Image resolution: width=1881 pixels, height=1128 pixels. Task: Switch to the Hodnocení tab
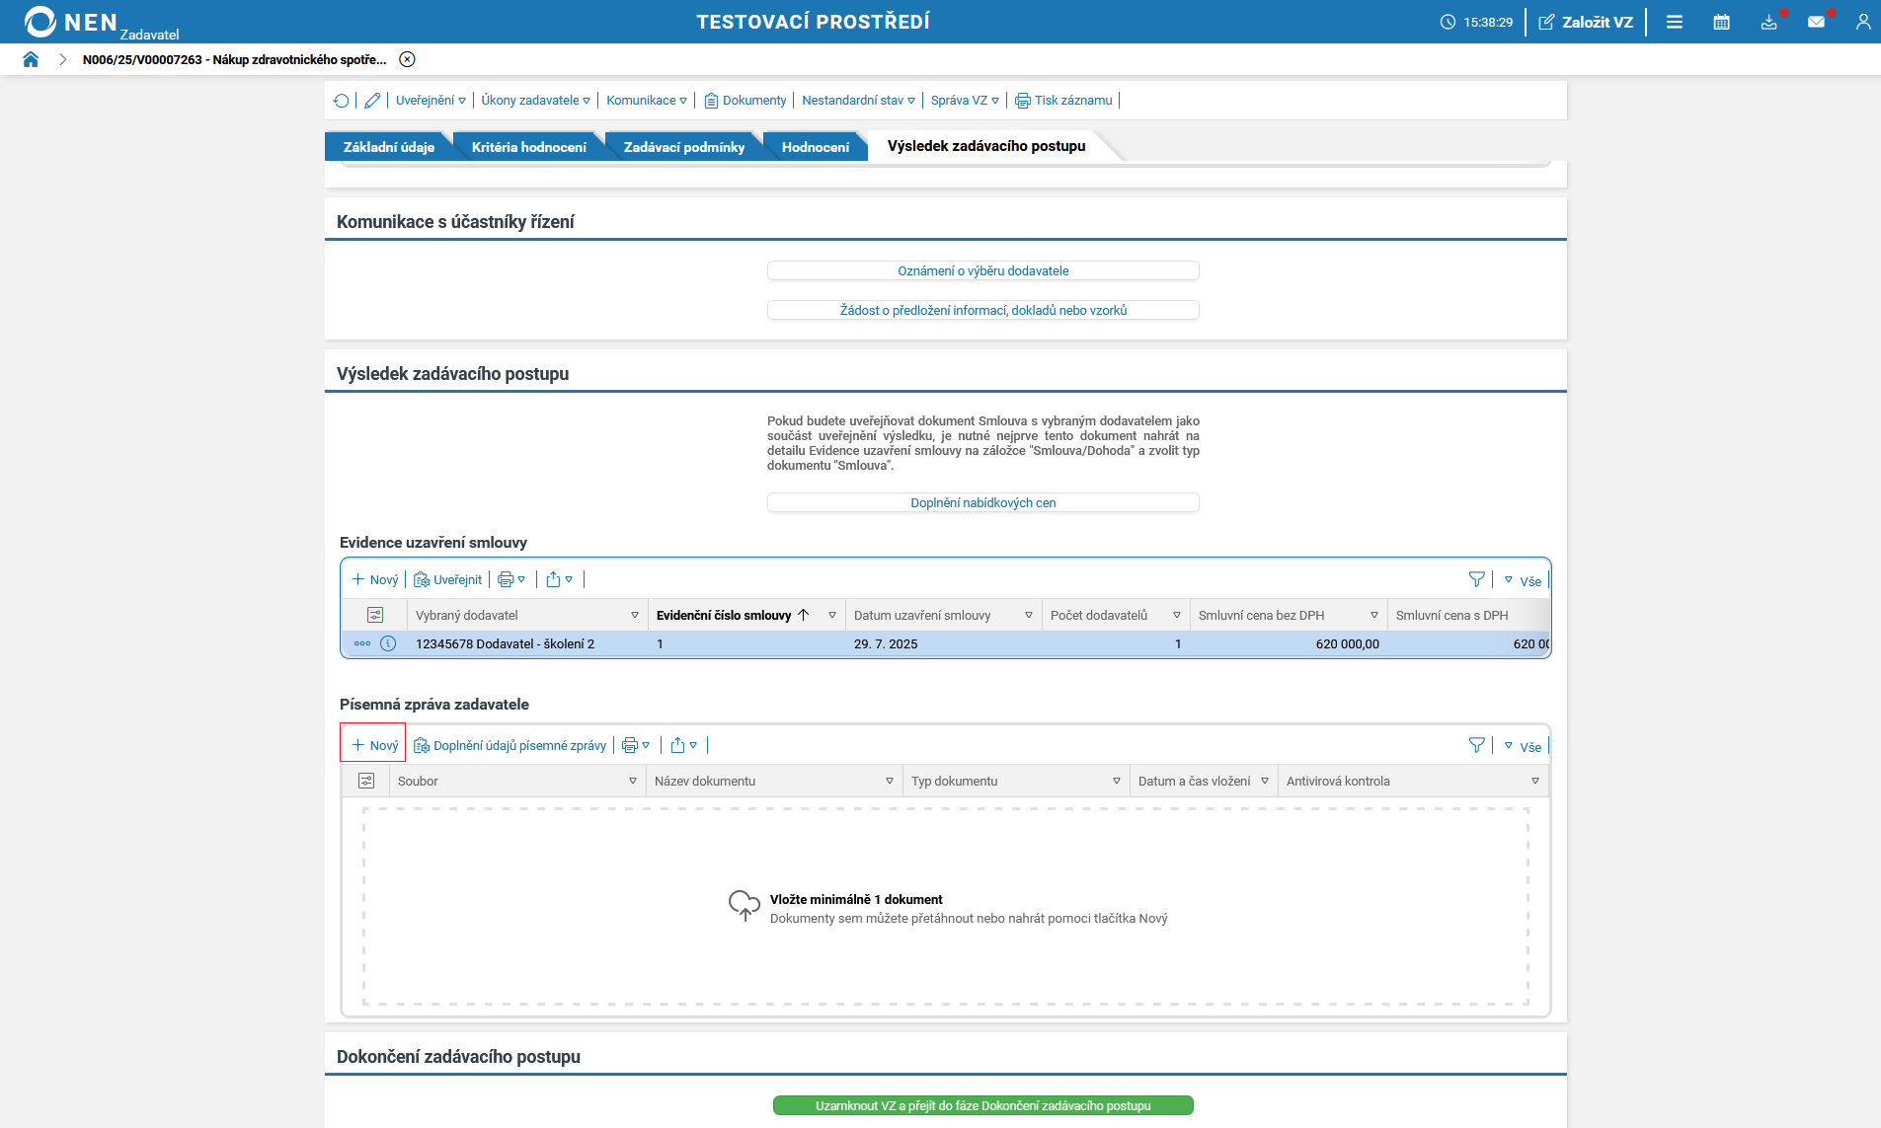pyautogui.click(x=815, y=147)
